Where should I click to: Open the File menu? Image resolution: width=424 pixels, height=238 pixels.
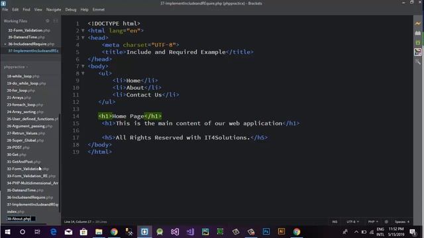(5, 9)
